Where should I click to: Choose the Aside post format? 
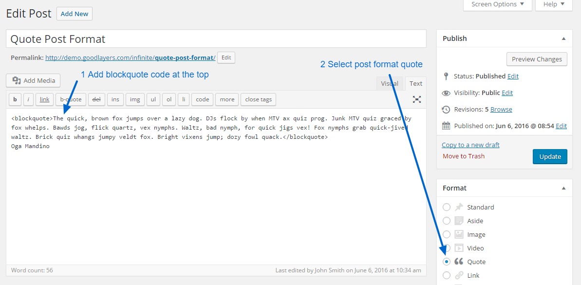coord(447,221)
